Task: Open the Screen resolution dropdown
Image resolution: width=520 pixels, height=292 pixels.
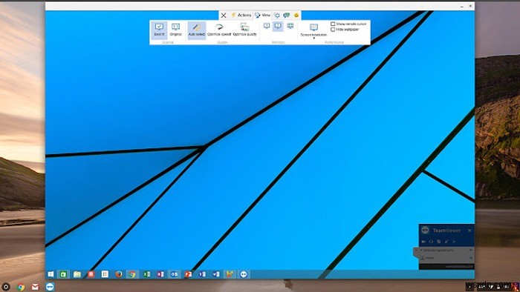Action: (313, 30)
